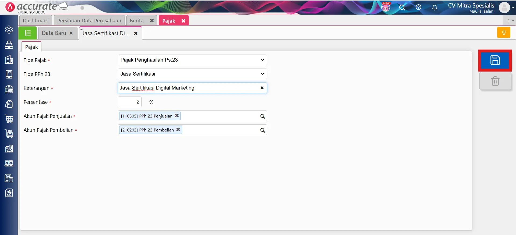Open the tab count dropdown showing 4
Viewport: 516px width, 235px height.
coord(510,20)
